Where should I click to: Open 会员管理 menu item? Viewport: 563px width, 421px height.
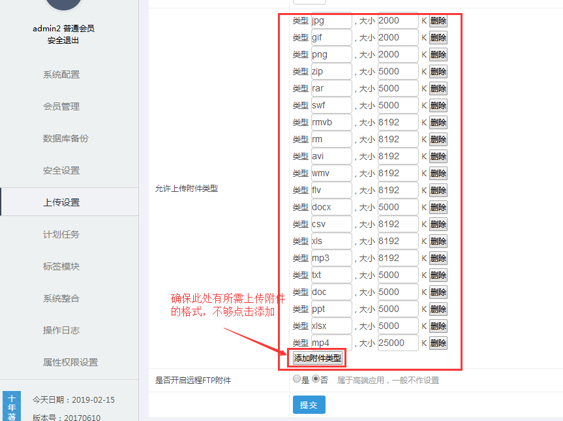pos(61,106)
